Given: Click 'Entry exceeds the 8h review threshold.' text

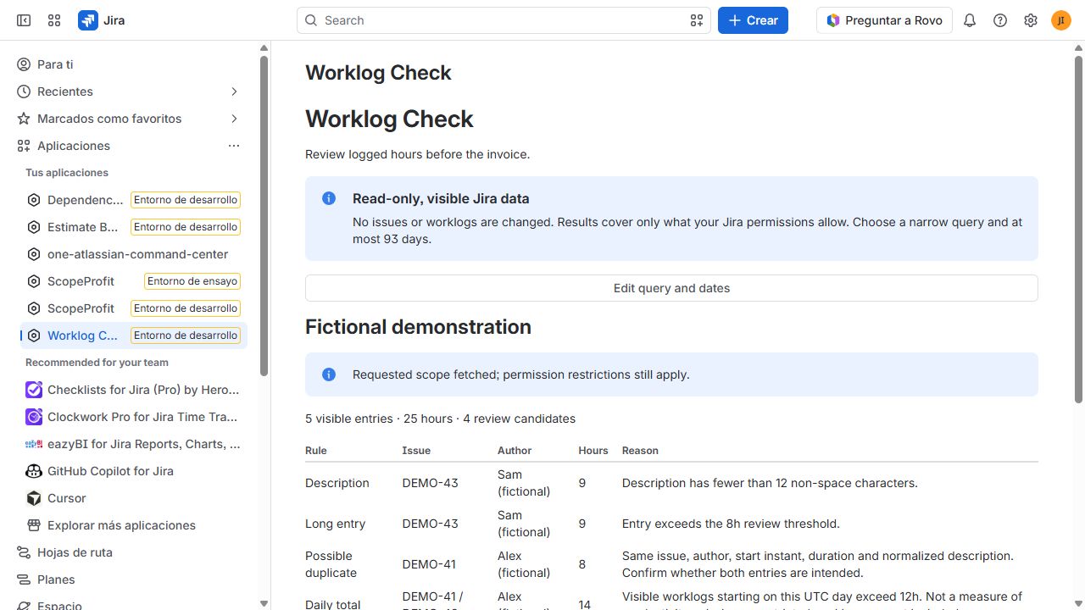Looking at the screenshot, I should 731,524.
